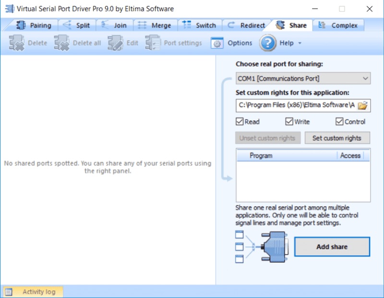Open the Complex tab

pyautogui.click(x=338, y=25)
